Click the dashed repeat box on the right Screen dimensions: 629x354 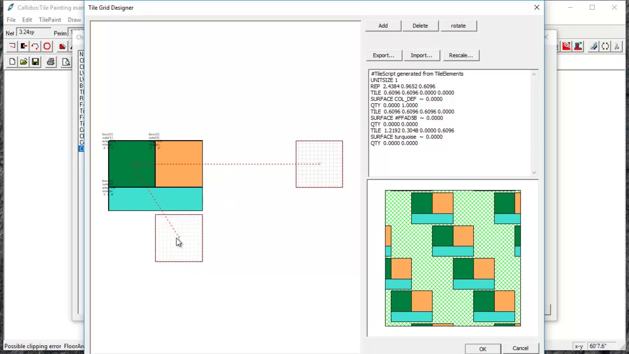(319, 164)
